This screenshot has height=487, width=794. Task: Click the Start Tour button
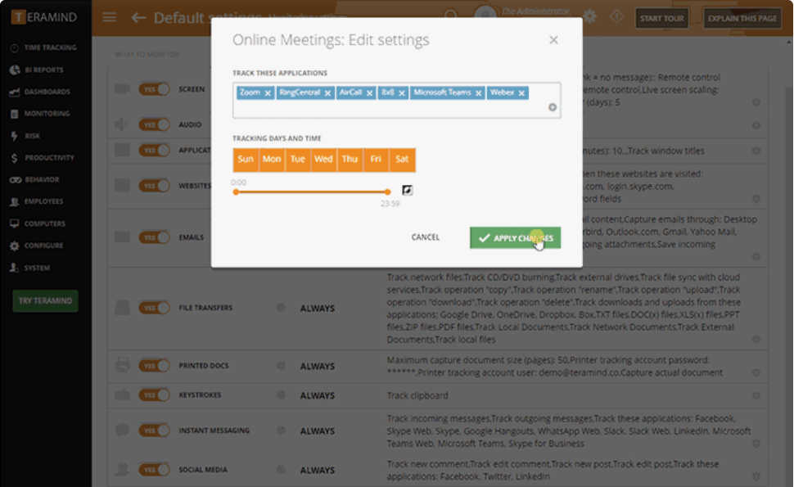pyautogui.click(x=661, y=19)
